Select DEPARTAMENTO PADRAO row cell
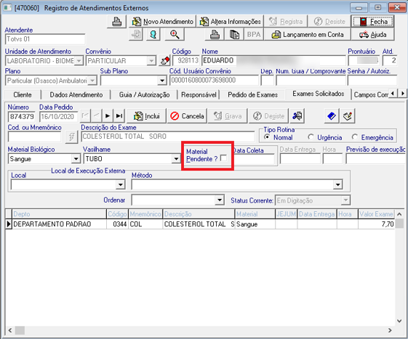The width and height of the screenshot is (408, 339). (60, 224)
